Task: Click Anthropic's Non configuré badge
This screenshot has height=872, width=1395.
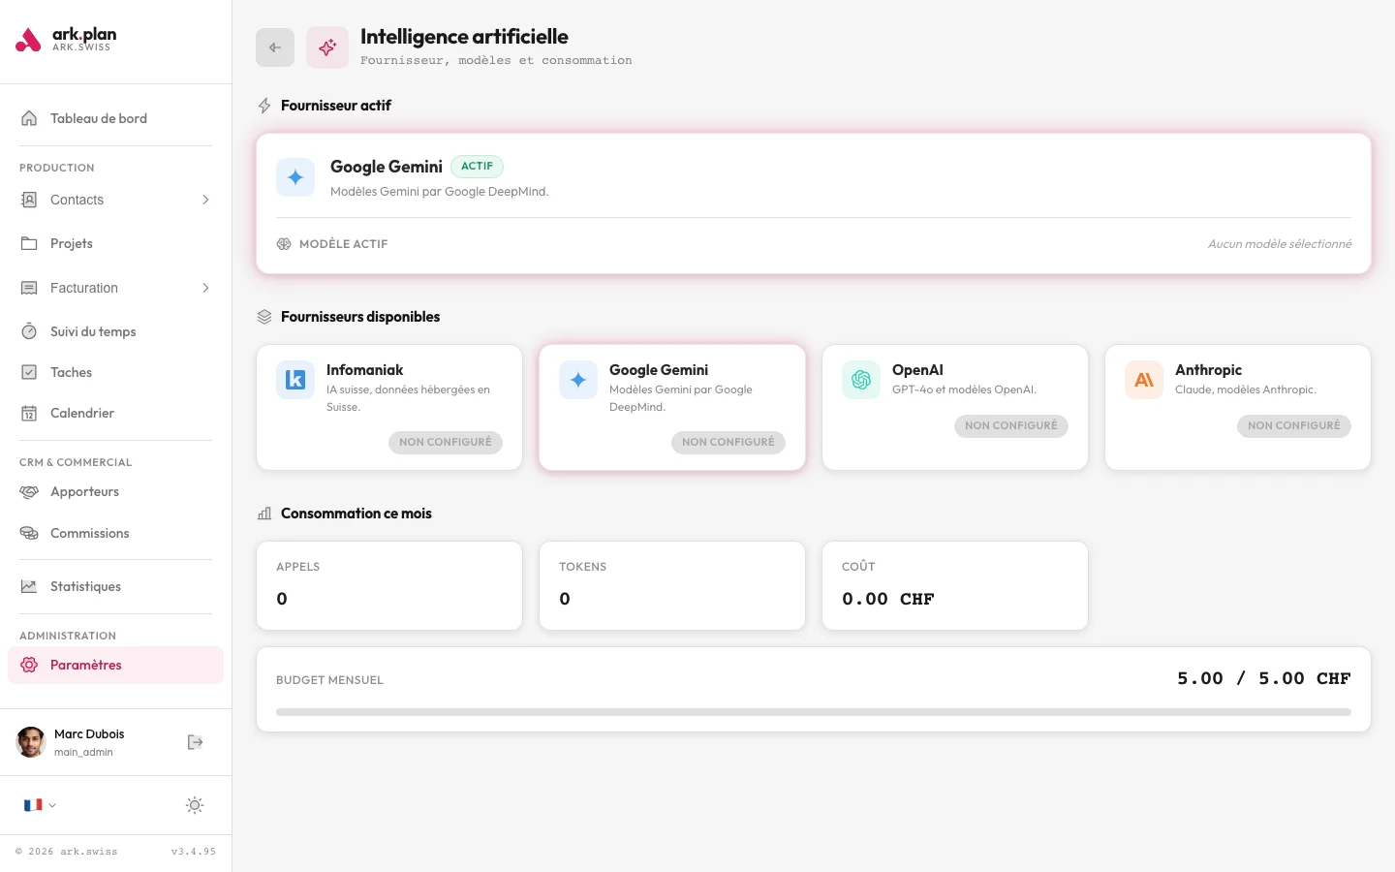Action: 1294,425
